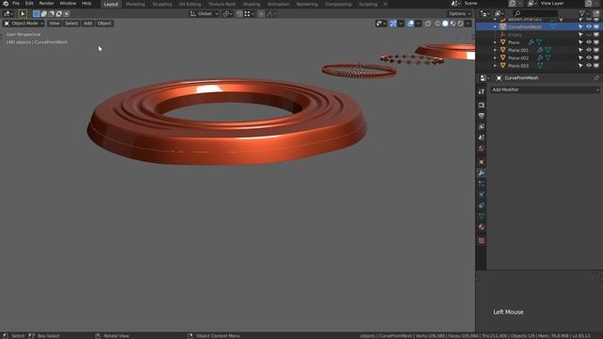
Task: Choose the subtract-selection mode icon
Action: (51, 14)
